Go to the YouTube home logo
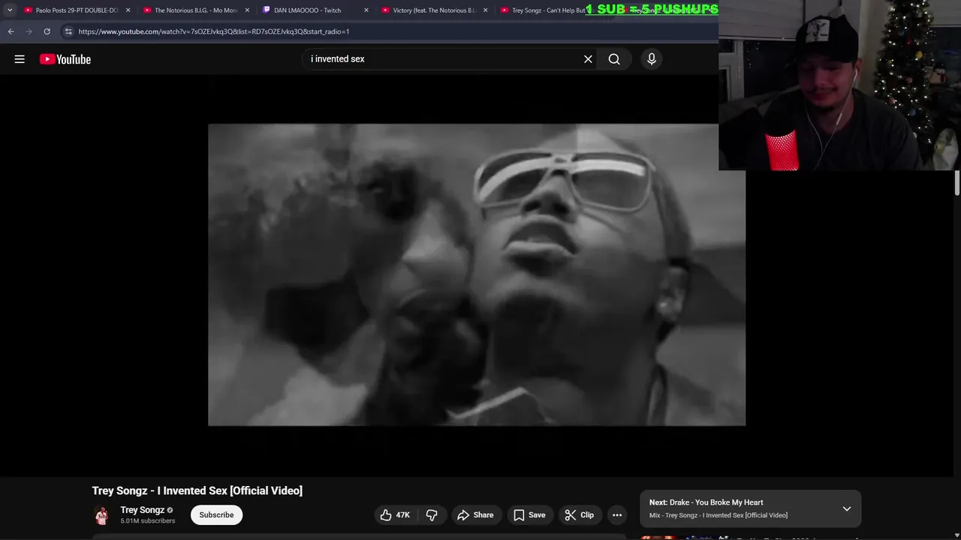The image size is (961, 540). click(x=65, y=59)
